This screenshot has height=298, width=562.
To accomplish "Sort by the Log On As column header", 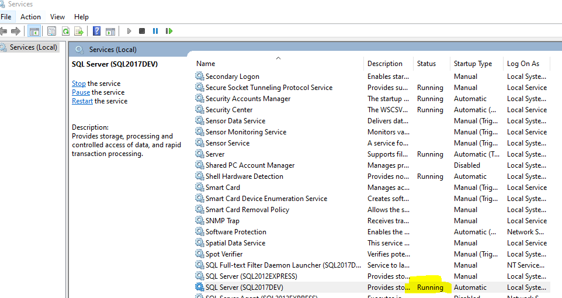I will click(523, 64).
